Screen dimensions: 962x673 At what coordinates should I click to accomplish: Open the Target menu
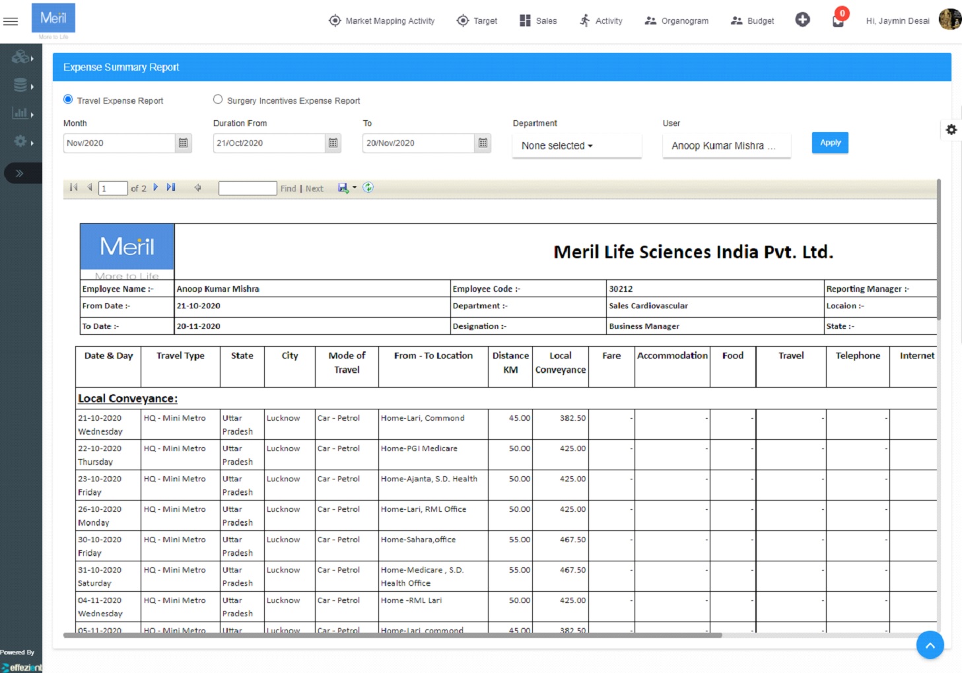click(477, 21)
